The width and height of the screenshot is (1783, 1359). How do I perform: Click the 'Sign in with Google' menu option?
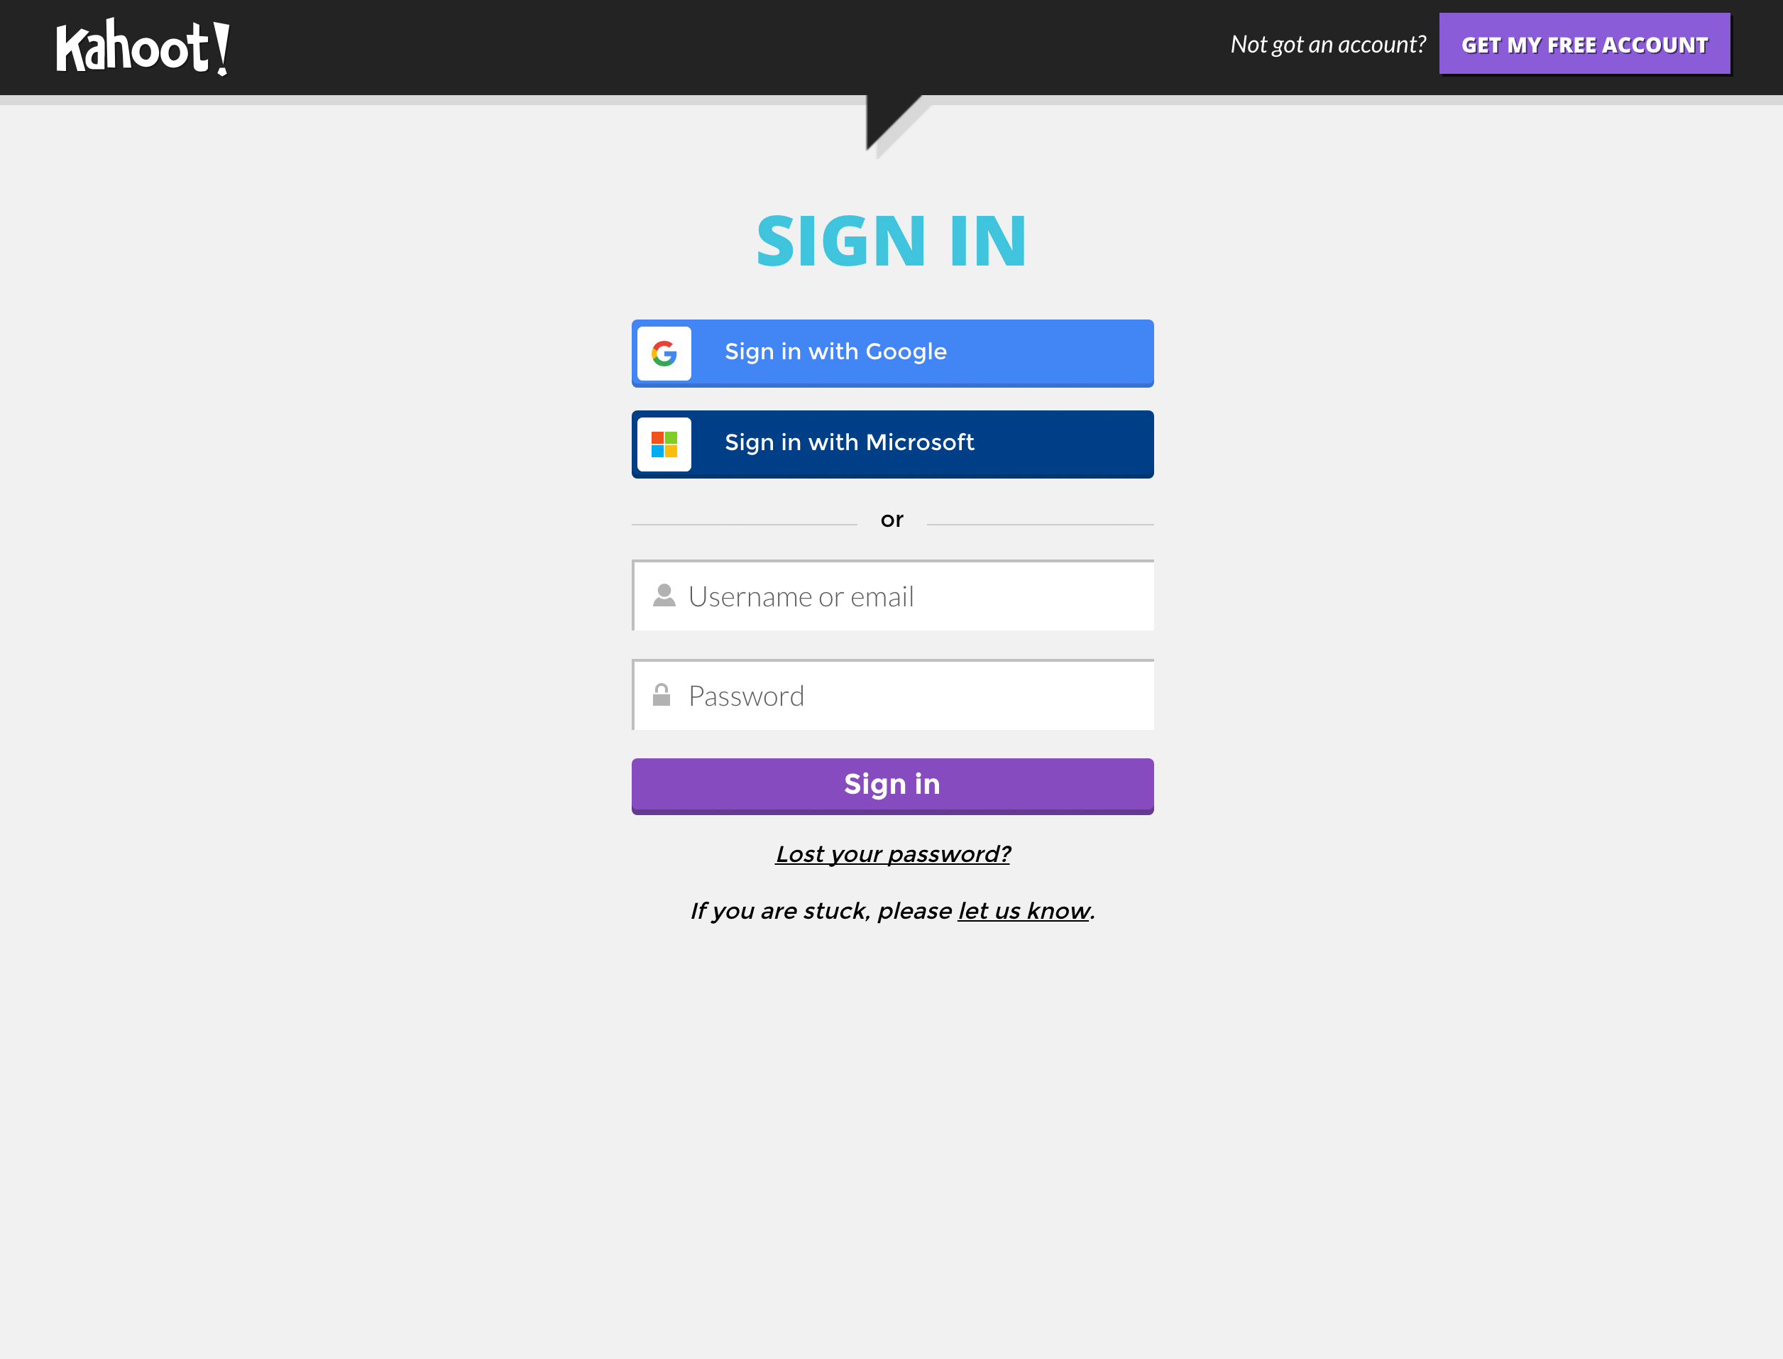click(x=891, y=353)
